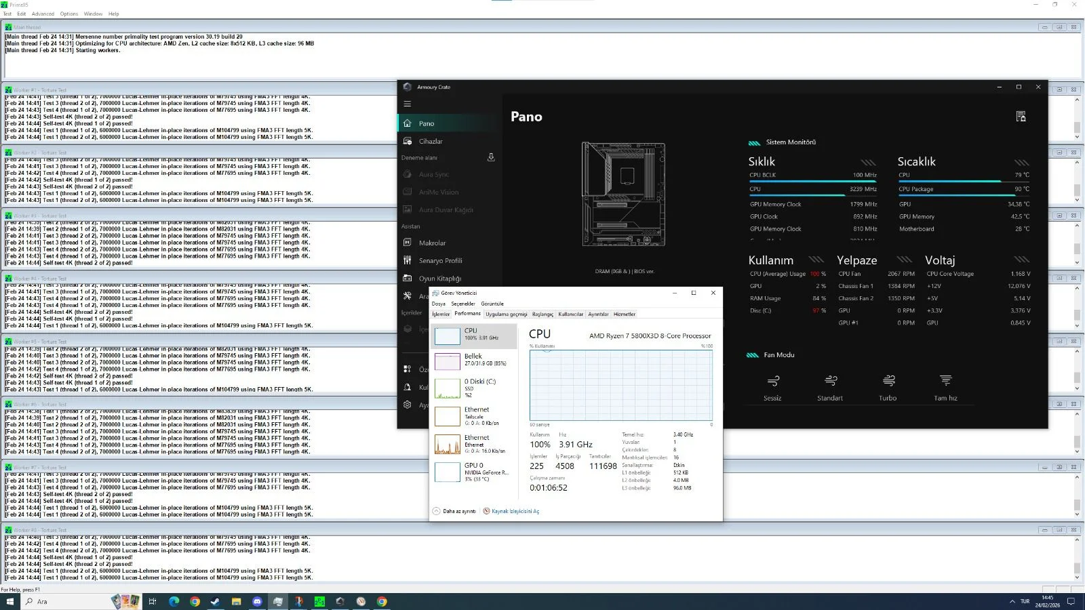Open the Armoury Crate taskbar icon
The height and width of the screenshot is (610, 1085).
coord(340,601)
